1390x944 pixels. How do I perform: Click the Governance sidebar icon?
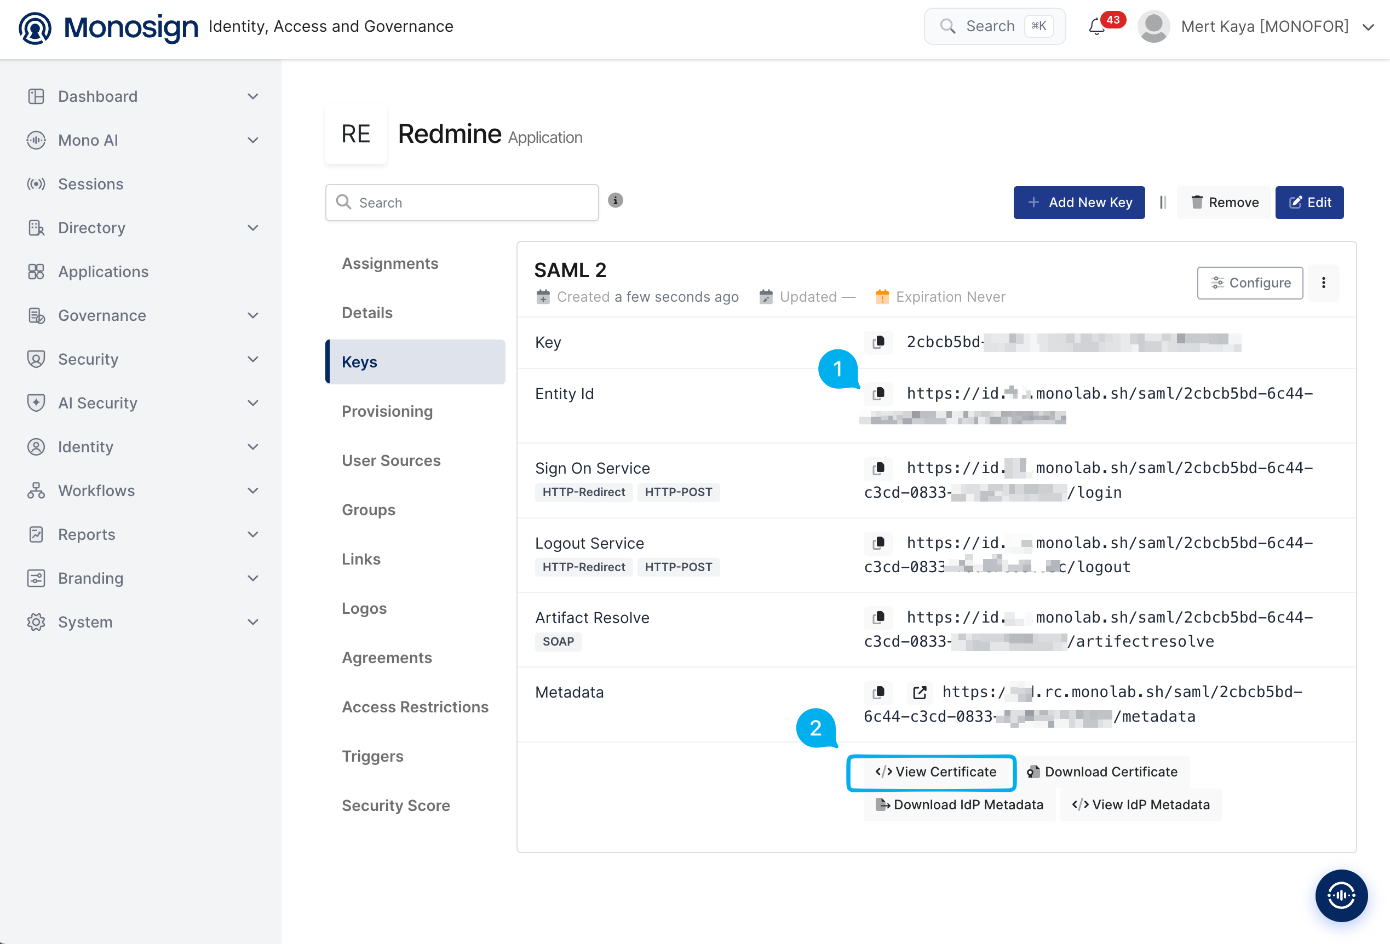[x=36, y=315]
